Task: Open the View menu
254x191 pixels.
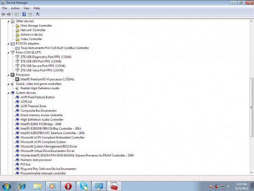Action: [x=26, y=8]
